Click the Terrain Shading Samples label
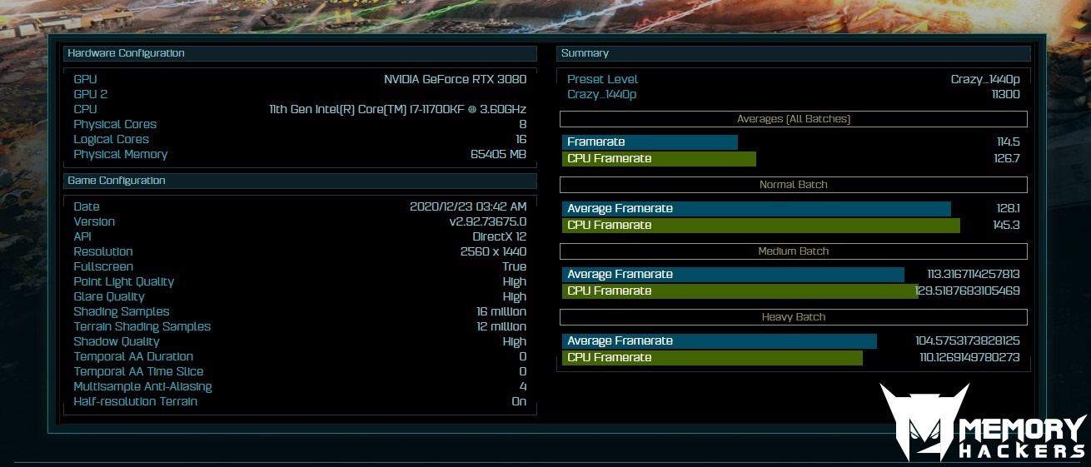 pos(142,327)
